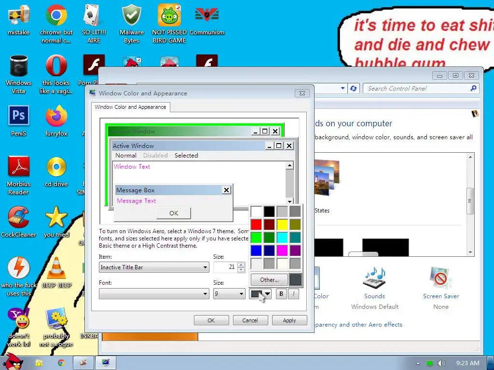Viewport: 494px width, 370px height.
Task: Select the 'you tried' star icon
Action: [56, 222]
